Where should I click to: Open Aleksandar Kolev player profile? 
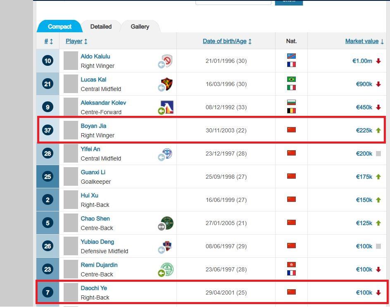tap(103, 103)
